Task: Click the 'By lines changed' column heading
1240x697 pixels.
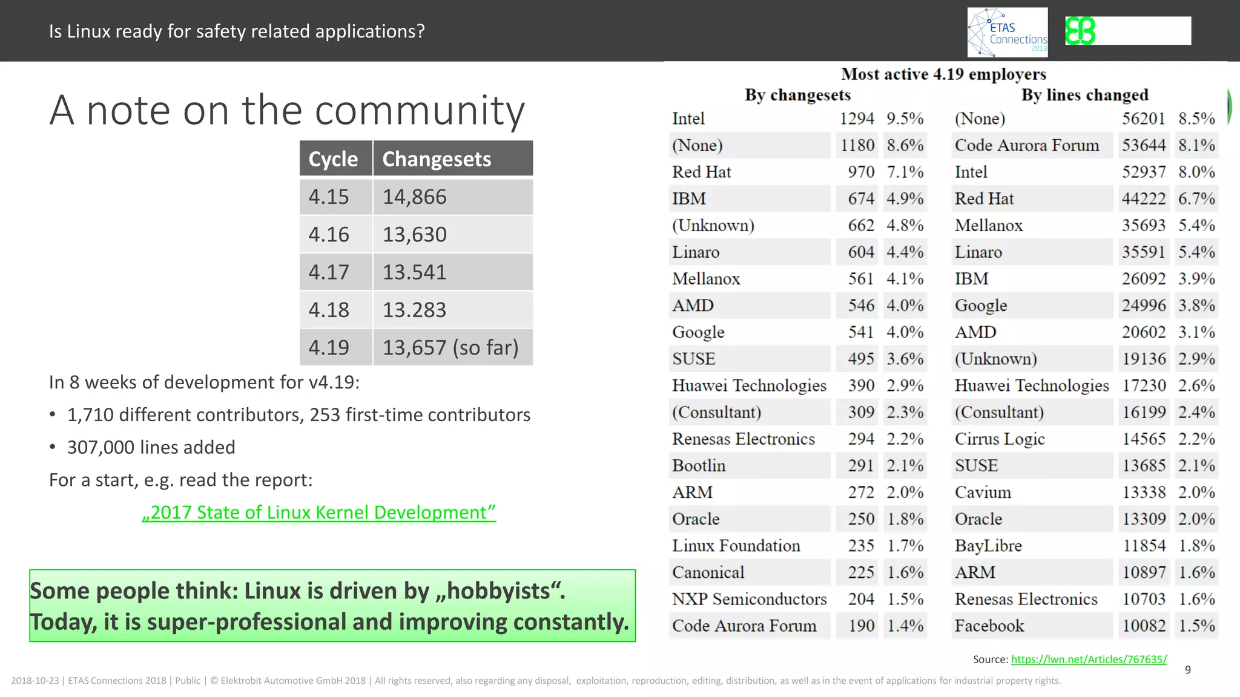Action: point(1084,96)
